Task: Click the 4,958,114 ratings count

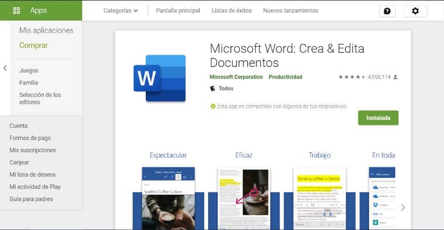Action: (x=379, y=77)
